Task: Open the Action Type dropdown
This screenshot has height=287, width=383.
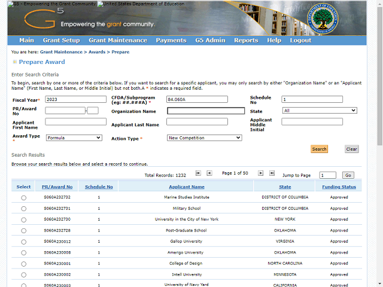Action: point(204,138)
